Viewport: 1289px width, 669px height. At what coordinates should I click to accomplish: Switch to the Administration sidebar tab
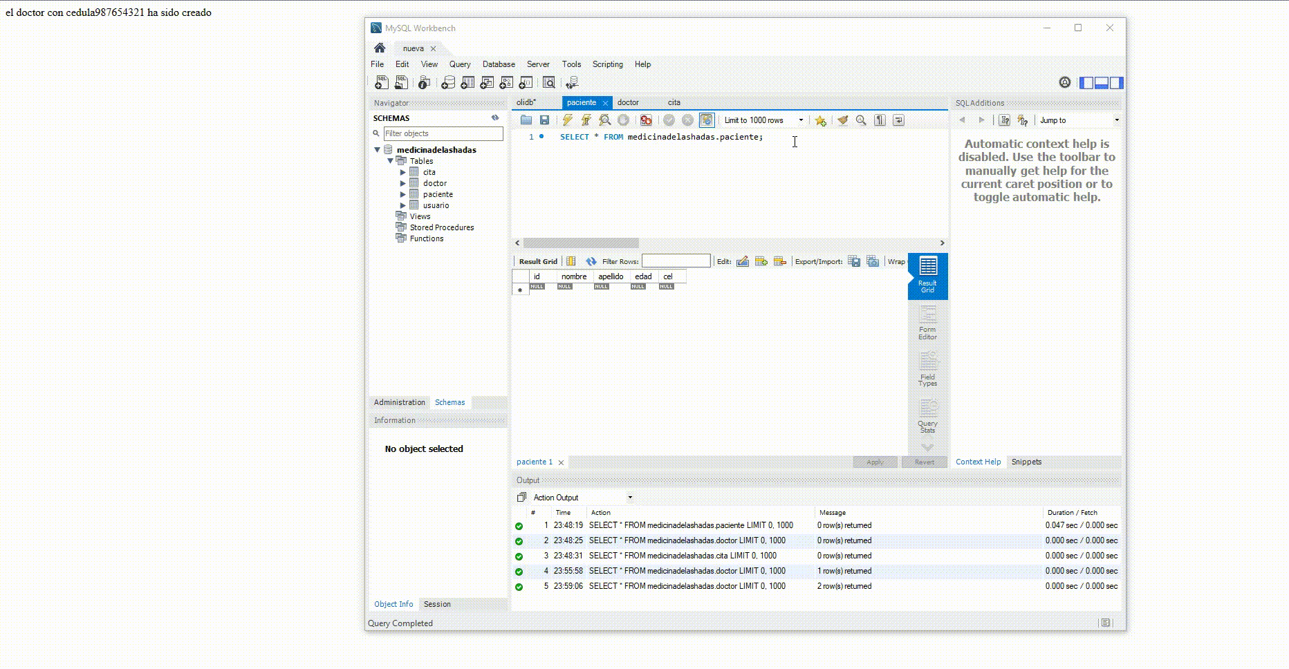[398, 402]
